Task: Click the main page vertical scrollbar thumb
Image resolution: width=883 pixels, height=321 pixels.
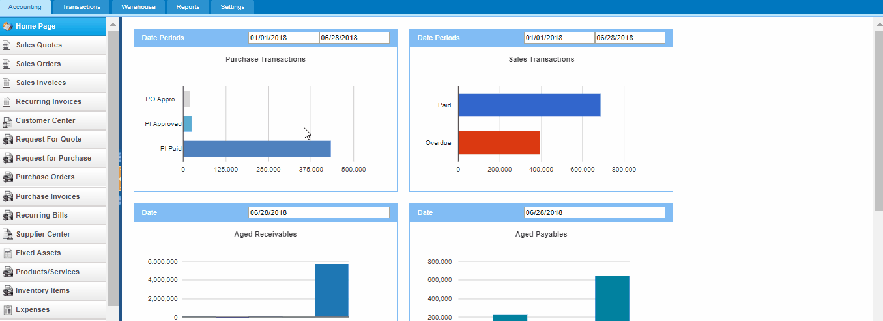Action: coord(878,120)
